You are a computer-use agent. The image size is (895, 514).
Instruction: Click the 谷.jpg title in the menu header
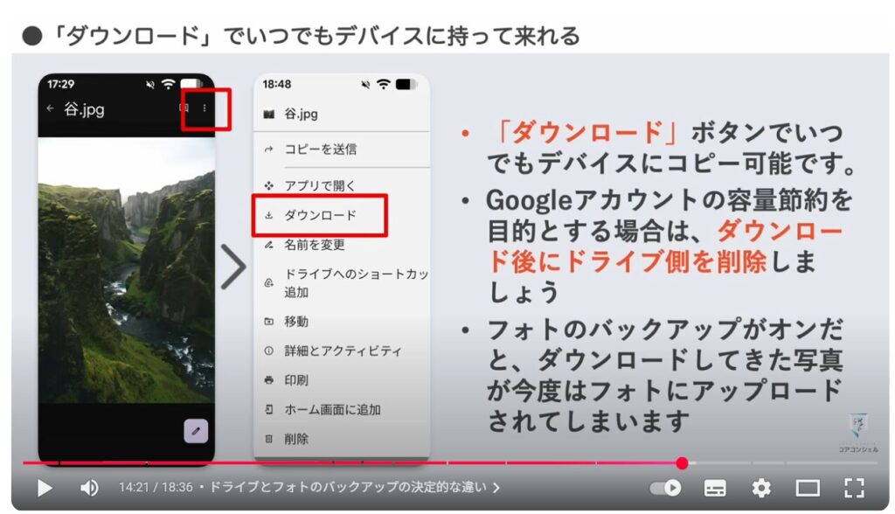pyautogui.click(x=301, y=114)
